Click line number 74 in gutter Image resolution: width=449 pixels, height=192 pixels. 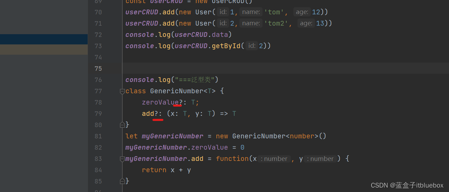pos(98,57)
